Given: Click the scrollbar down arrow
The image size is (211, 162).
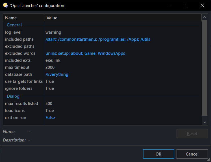Looking at the screenshot, I should pyautogui.click(x=205, y=122).
